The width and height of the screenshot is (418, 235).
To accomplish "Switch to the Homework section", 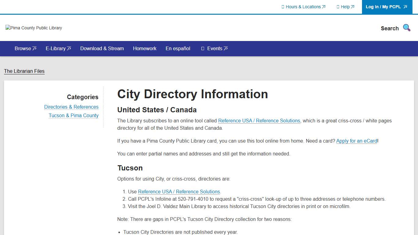I will 144,48.
